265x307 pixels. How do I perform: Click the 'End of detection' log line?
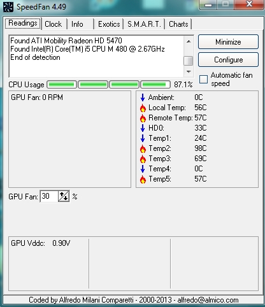pyautogui.click(x=35, y=57)
